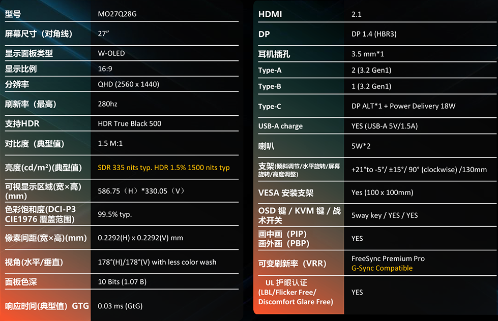Viewport: 498px width, 321px height.
Task: Click the 10 Bits (1.07 B) color depth value
Action: tap(122, 282)
